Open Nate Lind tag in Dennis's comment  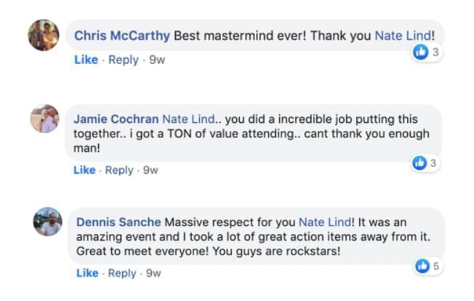[325, 222]
